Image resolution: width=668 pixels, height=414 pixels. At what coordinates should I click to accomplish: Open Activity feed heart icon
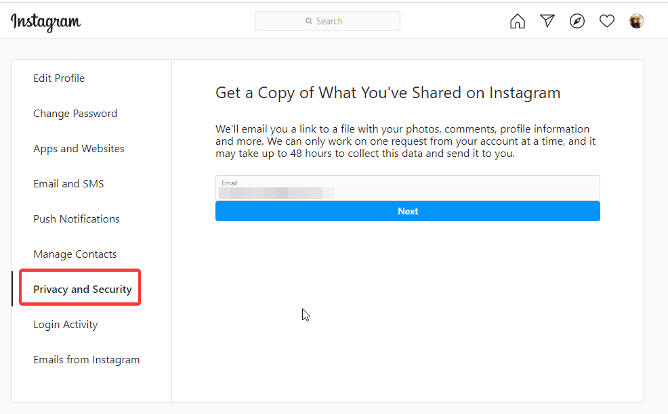607,21
